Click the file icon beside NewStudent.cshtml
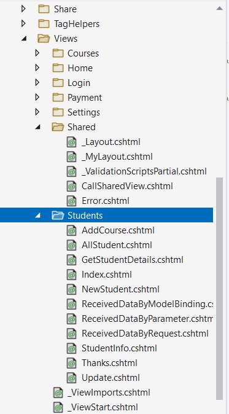229x414 pixels. click(x=72, y=290)
